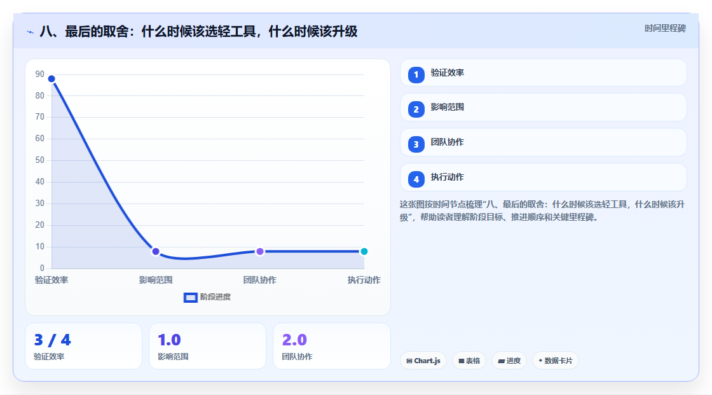Toggle the 阶段进度 legend box
Image resolution: width=712 pixels, height=395 pixels.
[x=190, y=298]
